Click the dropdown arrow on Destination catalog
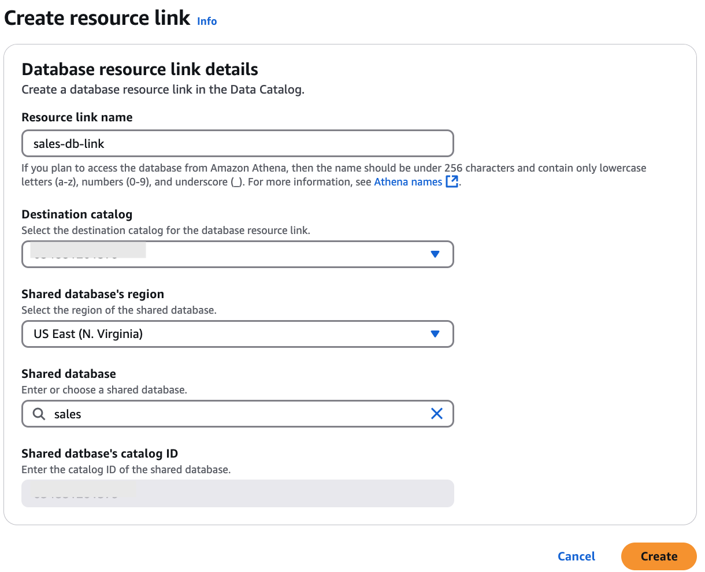The height and width of the screenshot is (572, 705). [435, 254]
